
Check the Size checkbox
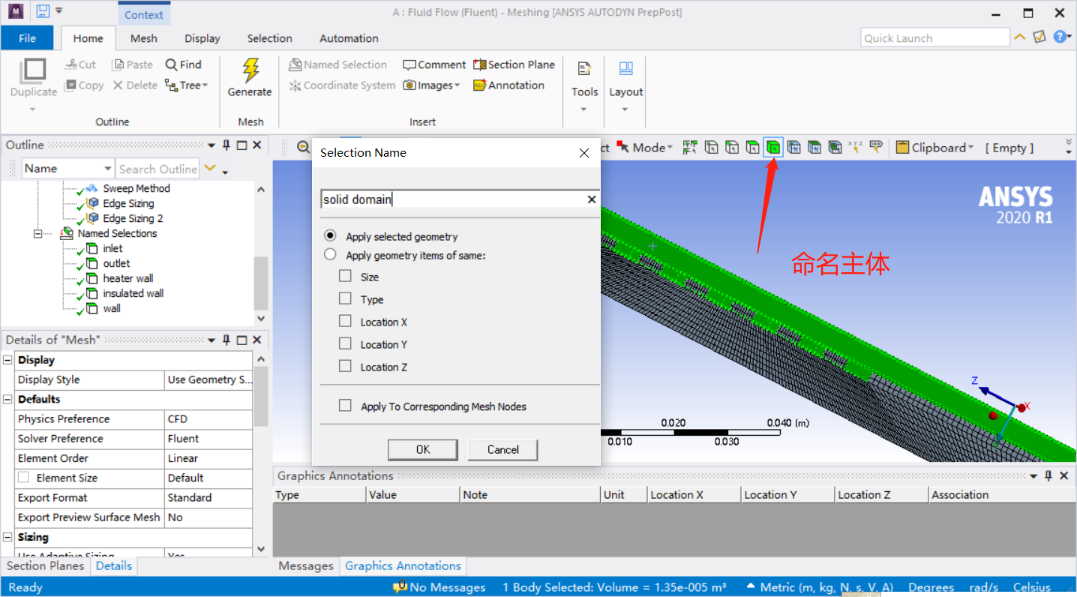(345, 276)
